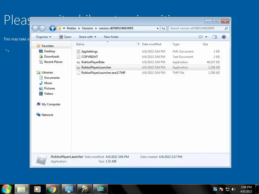
Task: Open the recent pages dropdown arrow
Action: click(x=47, y=29)
